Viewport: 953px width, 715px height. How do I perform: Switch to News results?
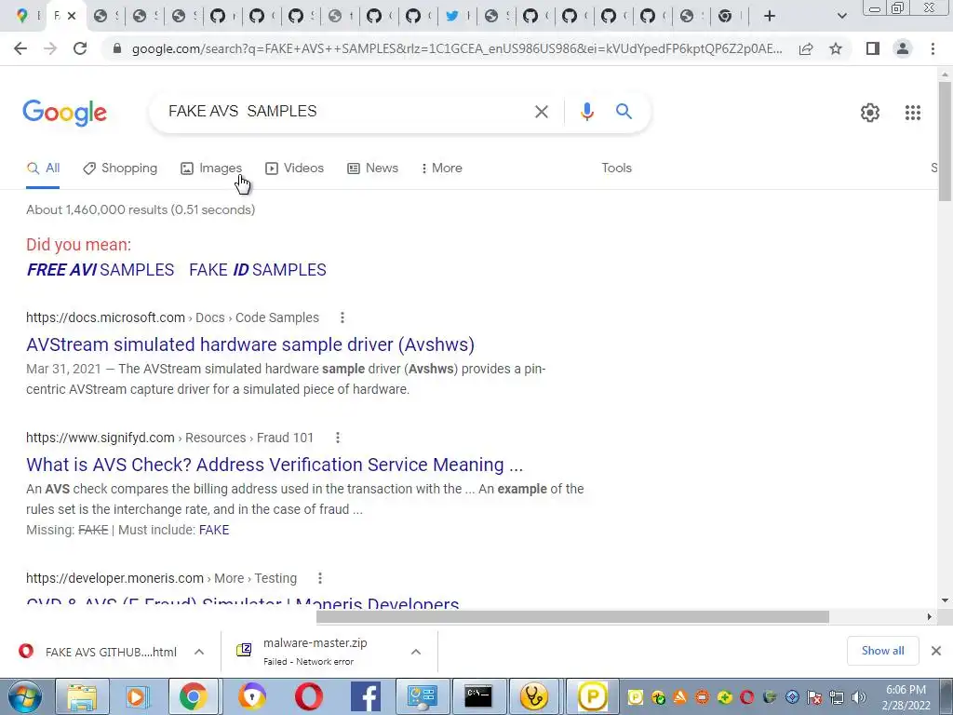click(x=372, y=169)
